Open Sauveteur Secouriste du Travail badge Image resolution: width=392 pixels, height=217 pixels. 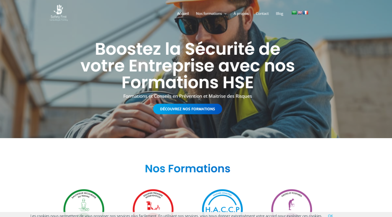84,203
